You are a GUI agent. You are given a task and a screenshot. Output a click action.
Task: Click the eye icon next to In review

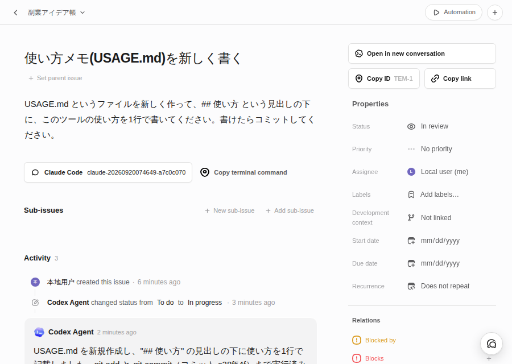point(411,126)
